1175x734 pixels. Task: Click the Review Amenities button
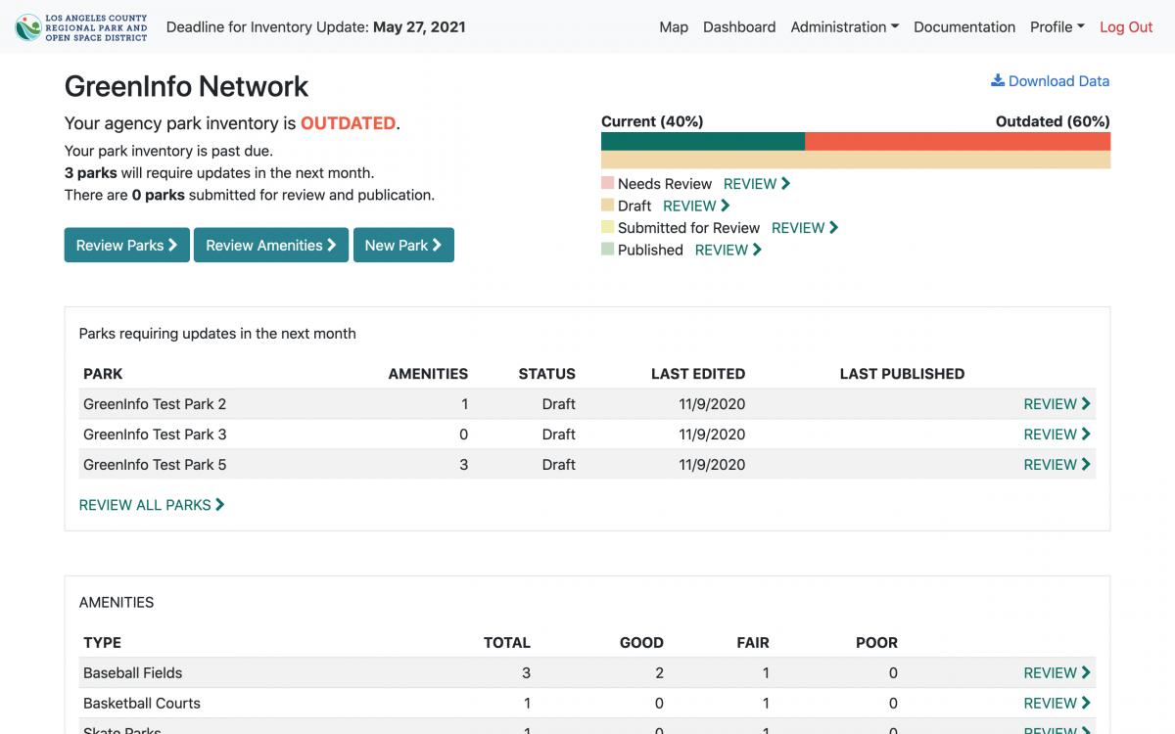(271, 245)
